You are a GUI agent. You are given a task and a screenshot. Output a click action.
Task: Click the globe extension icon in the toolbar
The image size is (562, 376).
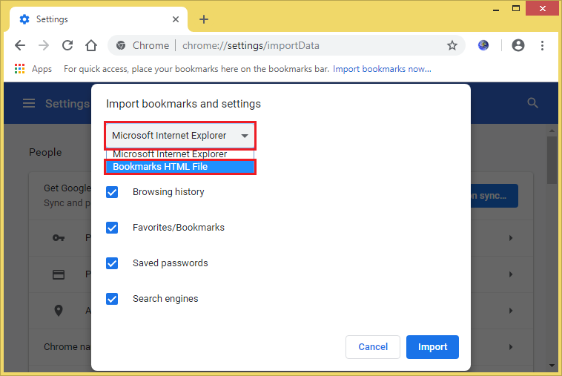point(483,45)
